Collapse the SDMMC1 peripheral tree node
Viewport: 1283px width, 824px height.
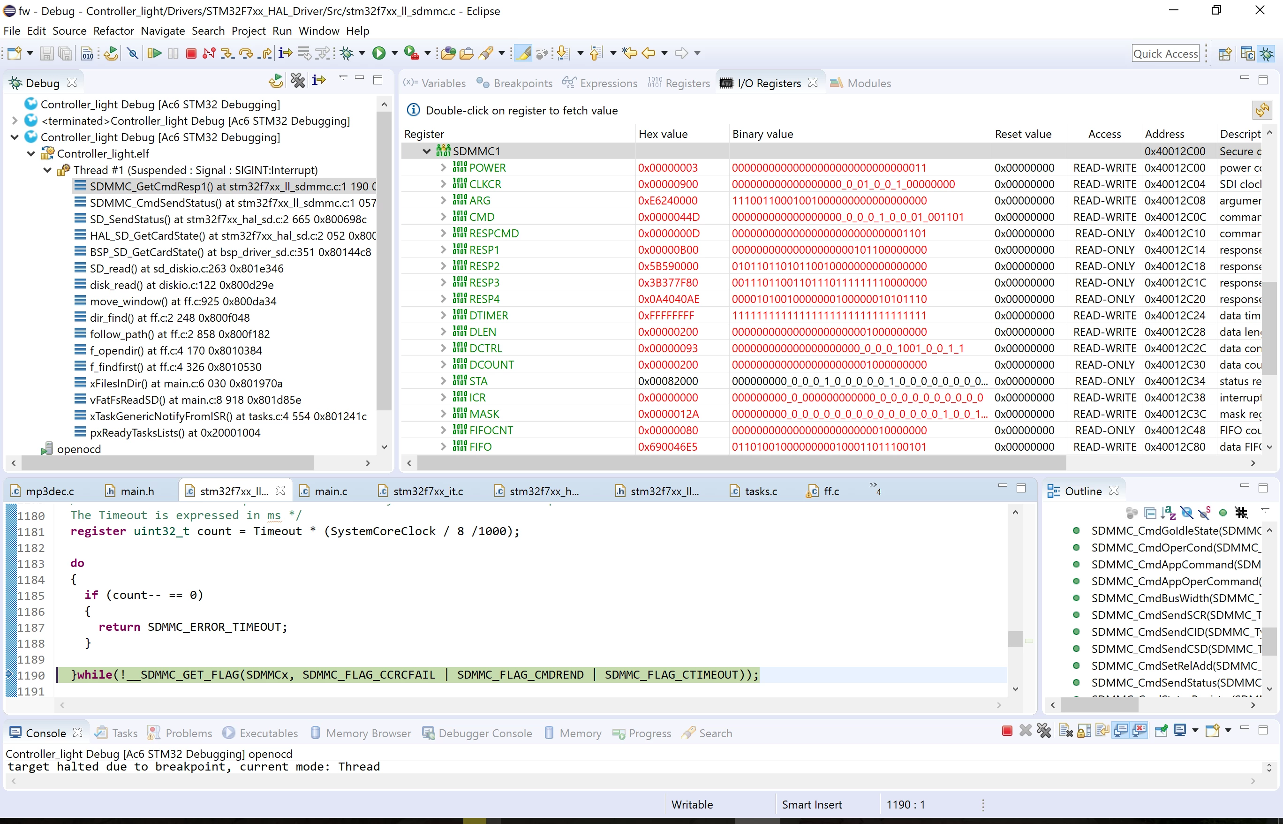(x=426, y=151)
